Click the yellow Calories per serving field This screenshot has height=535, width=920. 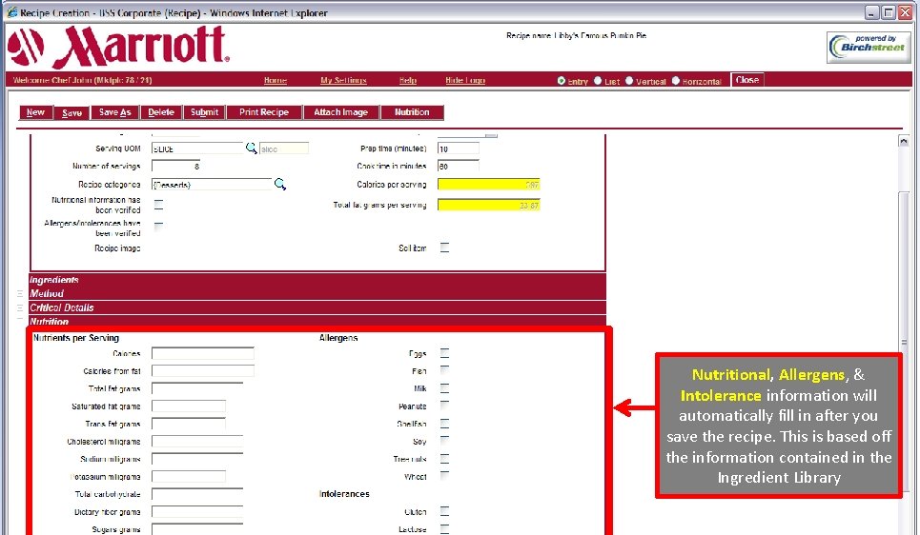click(489, 185)
